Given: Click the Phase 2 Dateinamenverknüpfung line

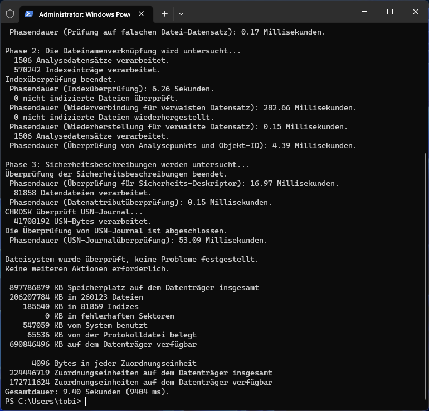Looking at the screenshot, I should [123, 51].
